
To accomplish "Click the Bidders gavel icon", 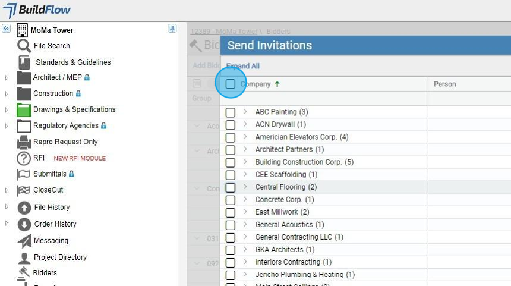I will click(x=23, y=274).
